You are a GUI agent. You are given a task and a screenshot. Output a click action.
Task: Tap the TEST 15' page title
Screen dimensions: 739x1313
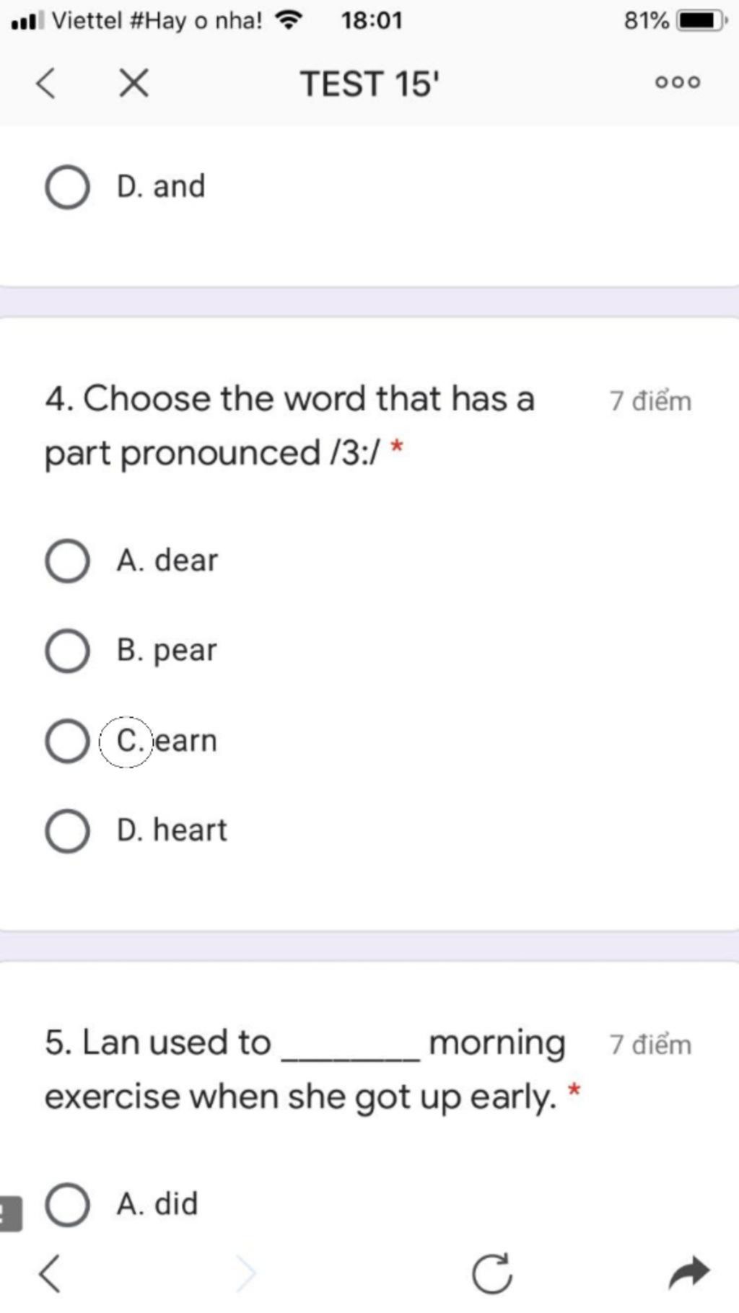(369, 84)
